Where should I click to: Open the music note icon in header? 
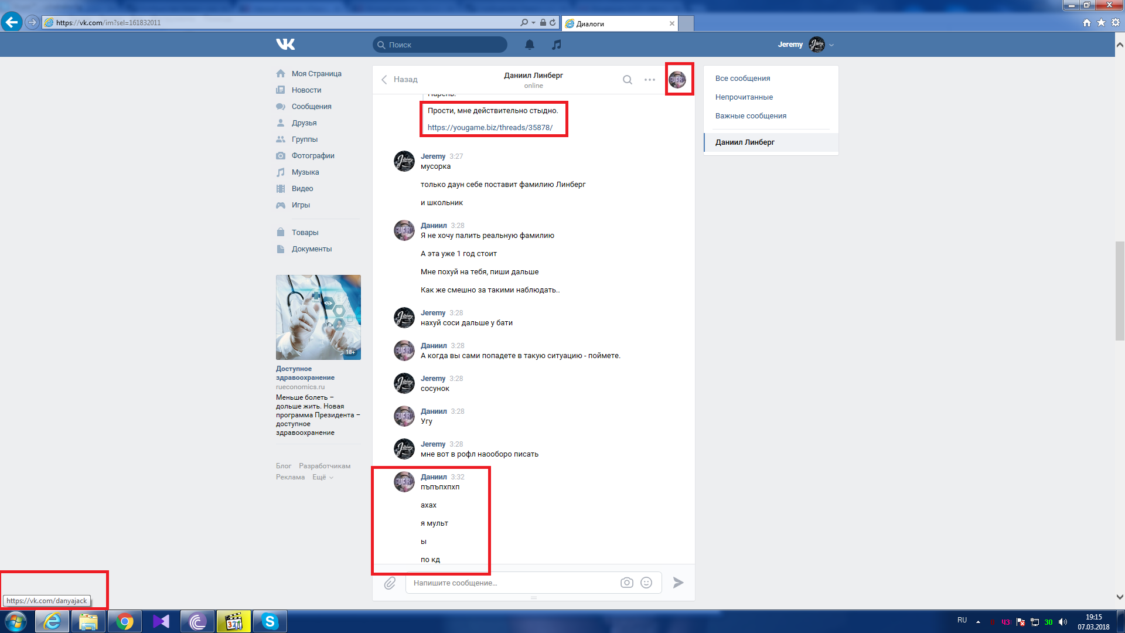pyautogui.click(x=557, y=45)
